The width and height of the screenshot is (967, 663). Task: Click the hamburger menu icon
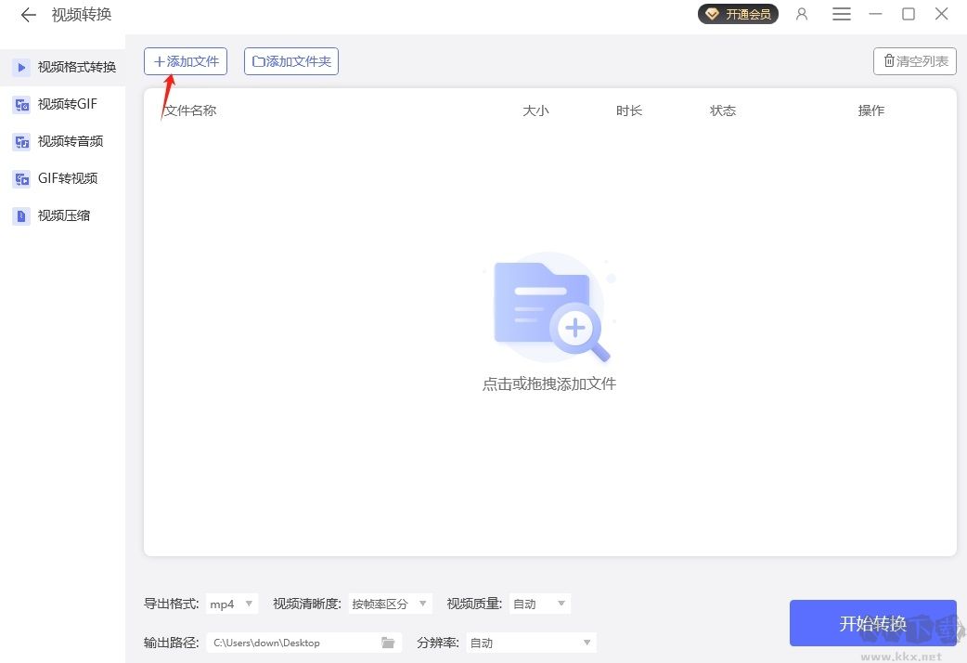click(x=841, y=14)
